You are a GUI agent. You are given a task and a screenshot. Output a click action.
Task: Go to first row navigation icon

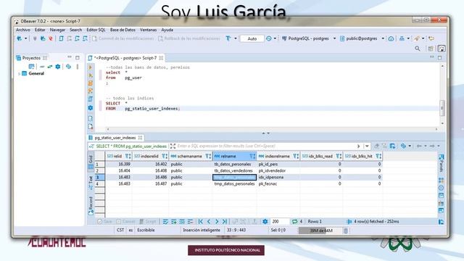pos(201,222)
